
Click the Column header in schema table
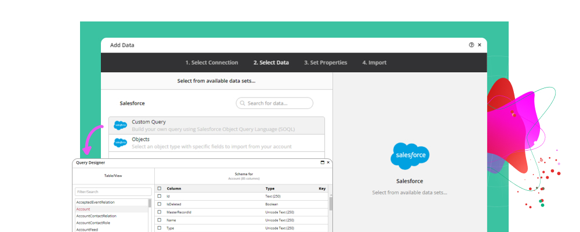[174, 188]
